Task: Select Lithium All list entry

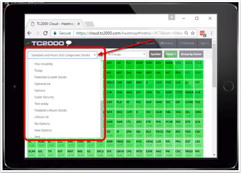Action: point(41,117)
